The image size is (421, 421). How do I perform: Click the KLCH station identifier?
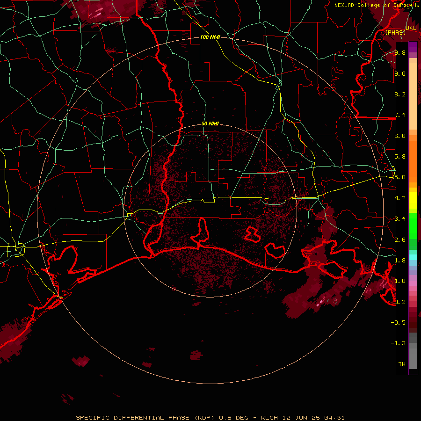(x=269, y=418)
